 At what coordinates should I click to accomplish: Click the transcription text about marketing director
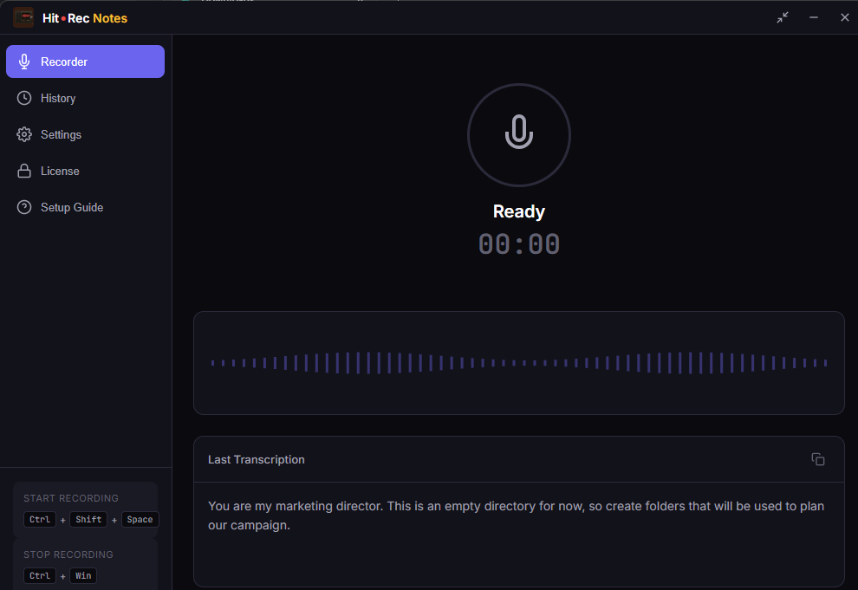point(516,515)
